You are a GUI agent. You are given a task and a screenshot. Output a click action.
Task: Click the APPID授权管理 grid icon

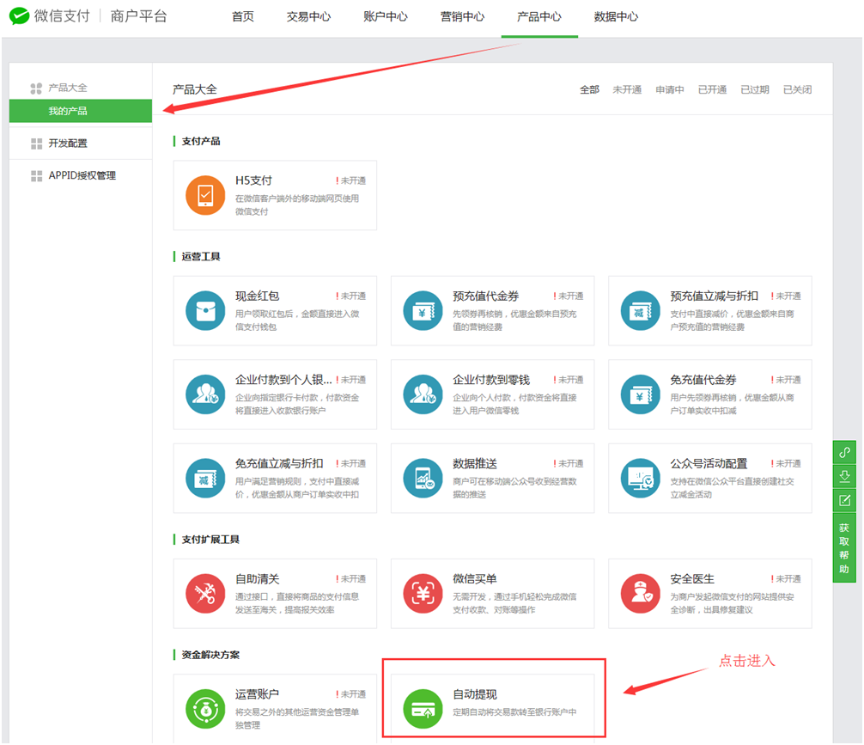(x=36, y=176)
